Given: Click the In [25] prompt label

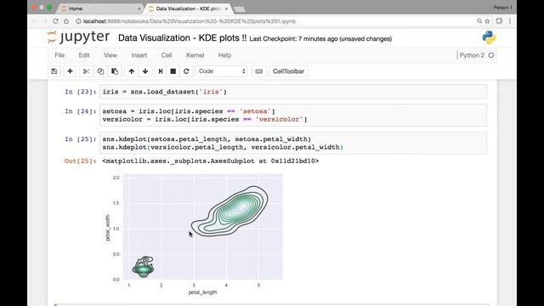Looking at the screenshot, I should pos(80,139).
